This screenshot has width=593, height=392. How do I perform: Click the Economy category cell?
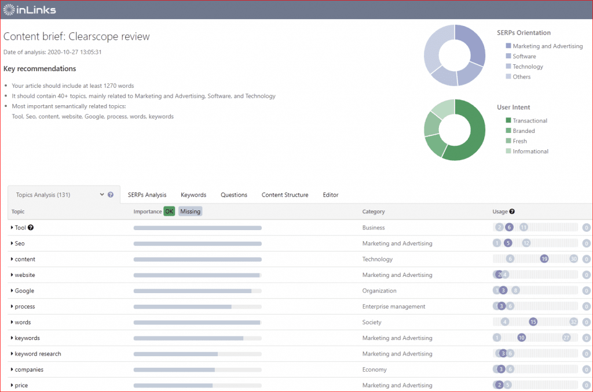click(x=375, y=369)
